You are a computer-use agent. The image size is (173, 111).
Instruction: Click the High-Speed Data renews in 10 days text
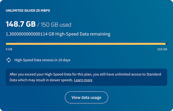click(42, 60)
